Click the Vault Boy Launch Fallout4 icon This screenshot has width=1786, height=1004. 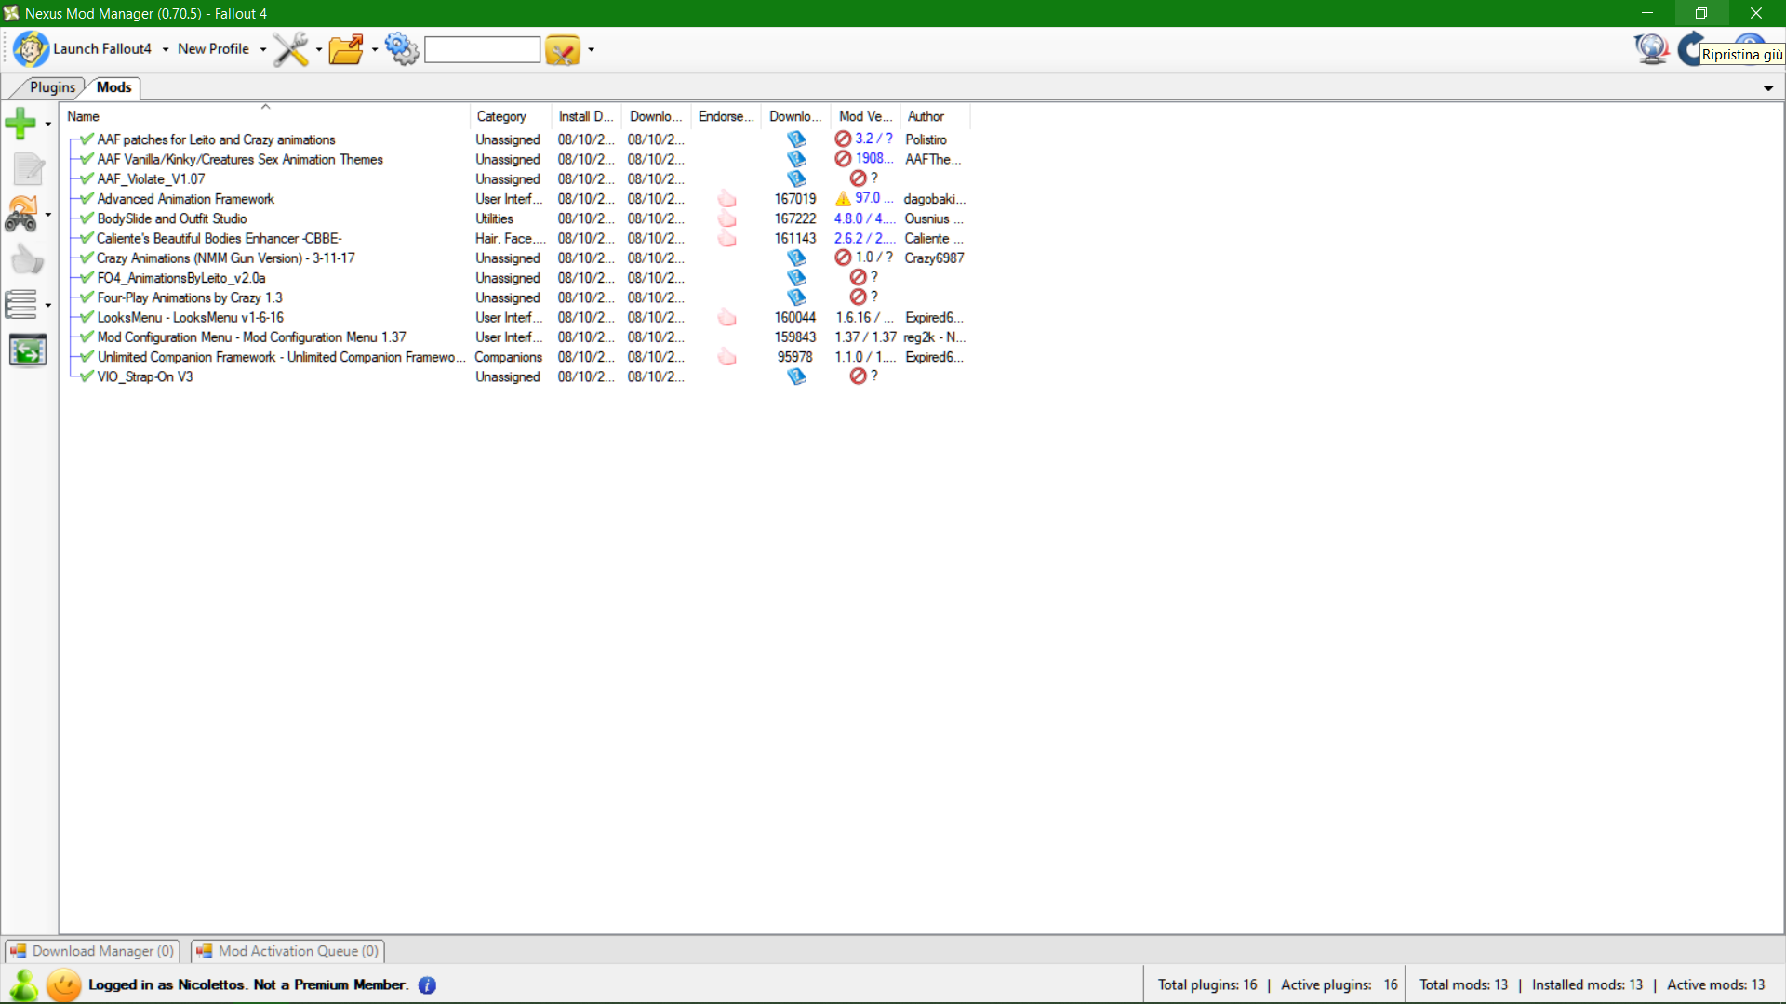pyautogui.click(x=31, y=49)
